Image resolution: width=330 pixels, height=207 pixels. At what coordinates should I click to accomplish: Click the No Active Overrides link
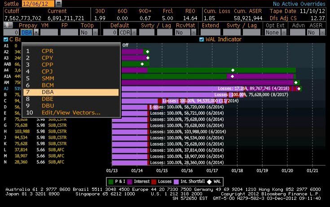click(x=299, y=4)
